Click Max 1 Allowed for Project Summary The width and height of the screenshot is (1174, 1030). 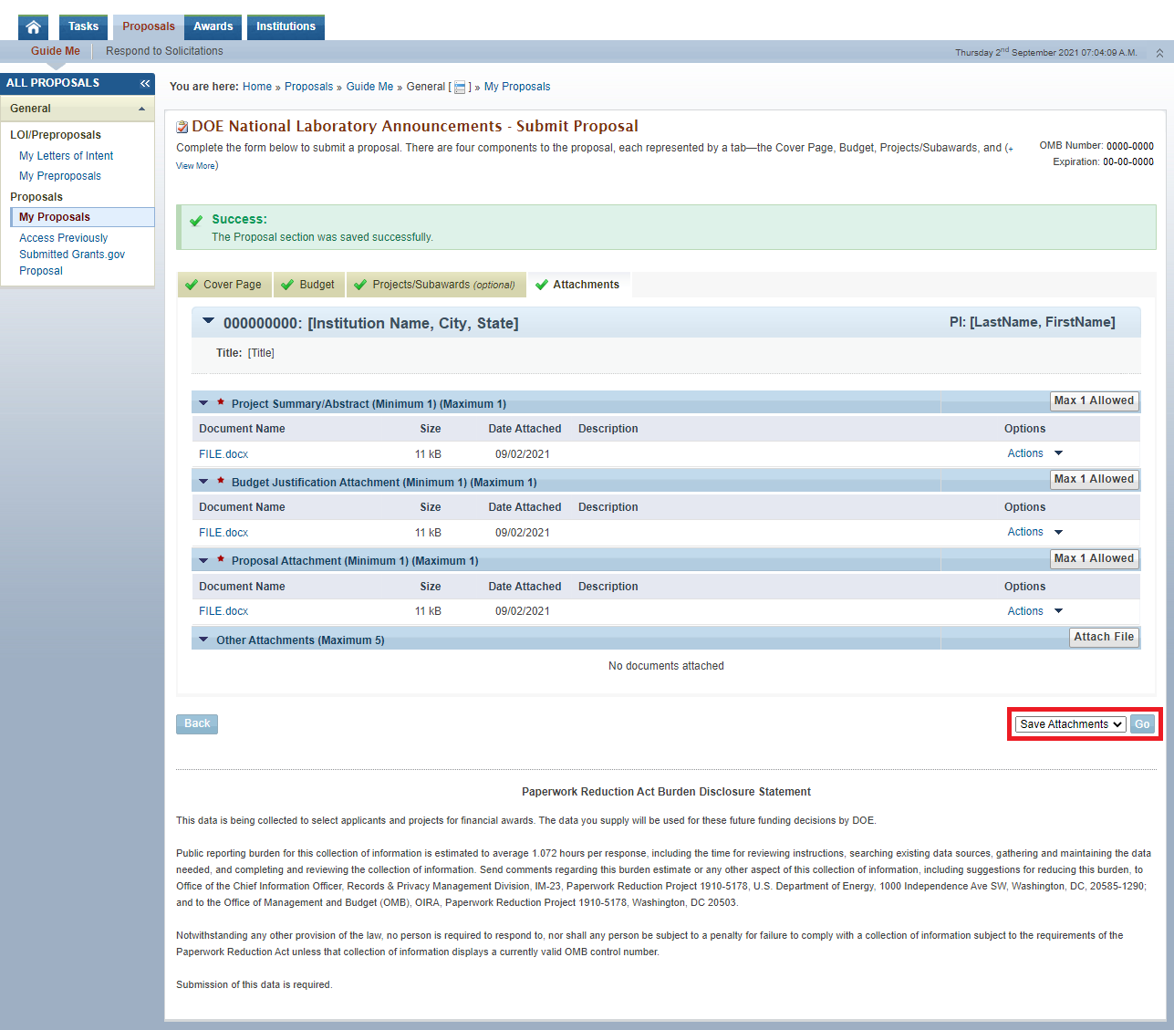pyautogui.click(x=1094, y=401)
